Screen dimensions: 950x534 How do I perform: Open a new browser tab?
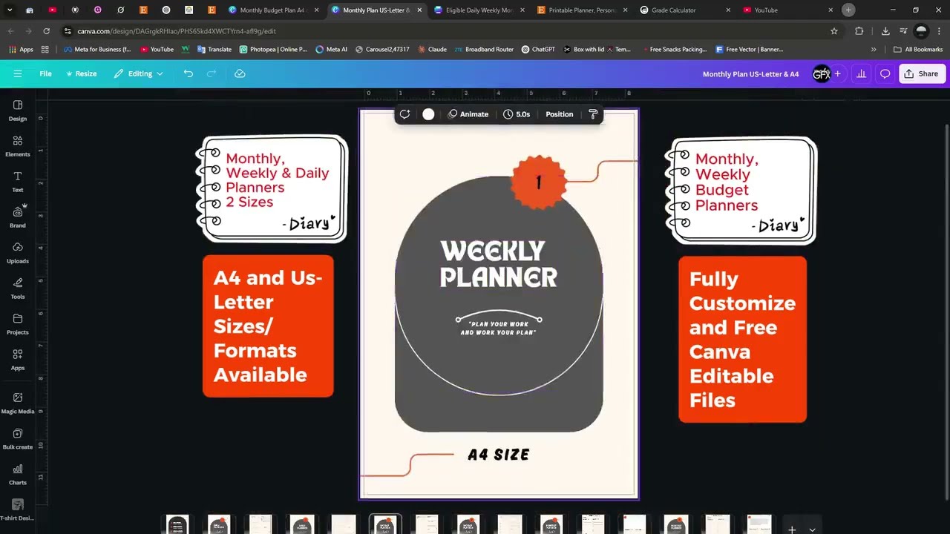coord(848,10)
